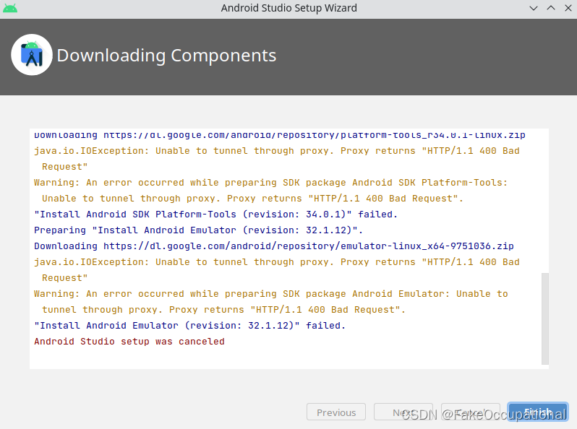Image resolution: width=577 pixels, height=429 pixels.
Task: Click '"Install Android SDK Platform-Tools' failed line
Action: point(215,214)
